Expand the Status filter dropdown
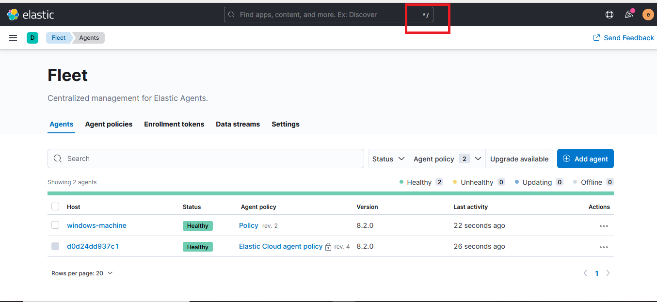This screenshot has height=302, width=657. click(x=388, y=159)
